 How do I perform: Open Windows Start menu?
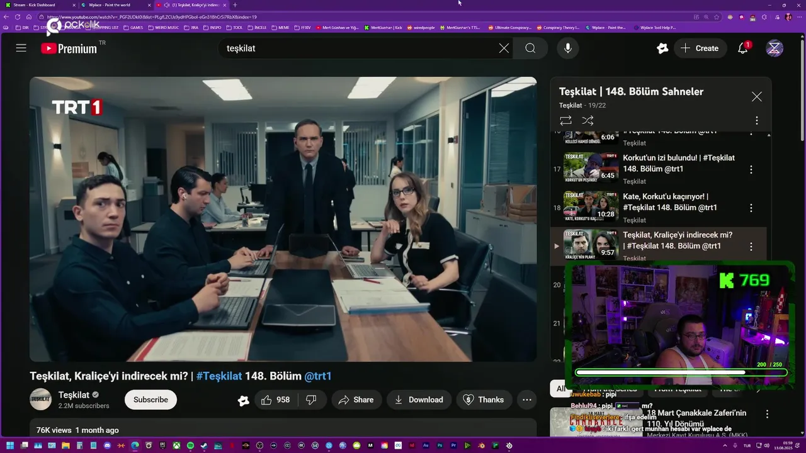[10, 445]
